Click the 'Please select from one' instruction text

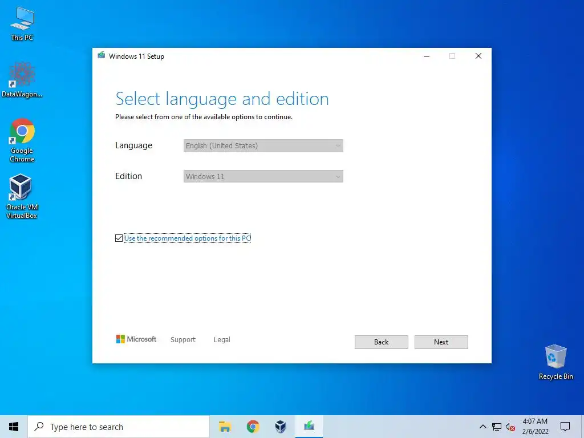(204, 117)
